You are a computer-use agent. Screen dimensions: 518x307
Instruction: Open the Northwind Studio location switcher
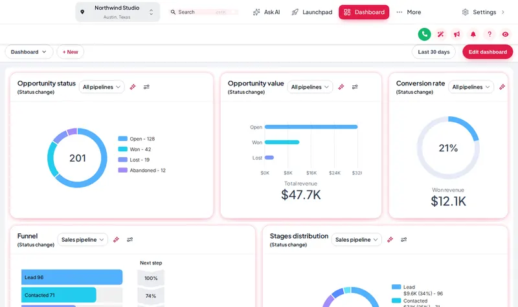pyautogui.click(x=118, y=12)
